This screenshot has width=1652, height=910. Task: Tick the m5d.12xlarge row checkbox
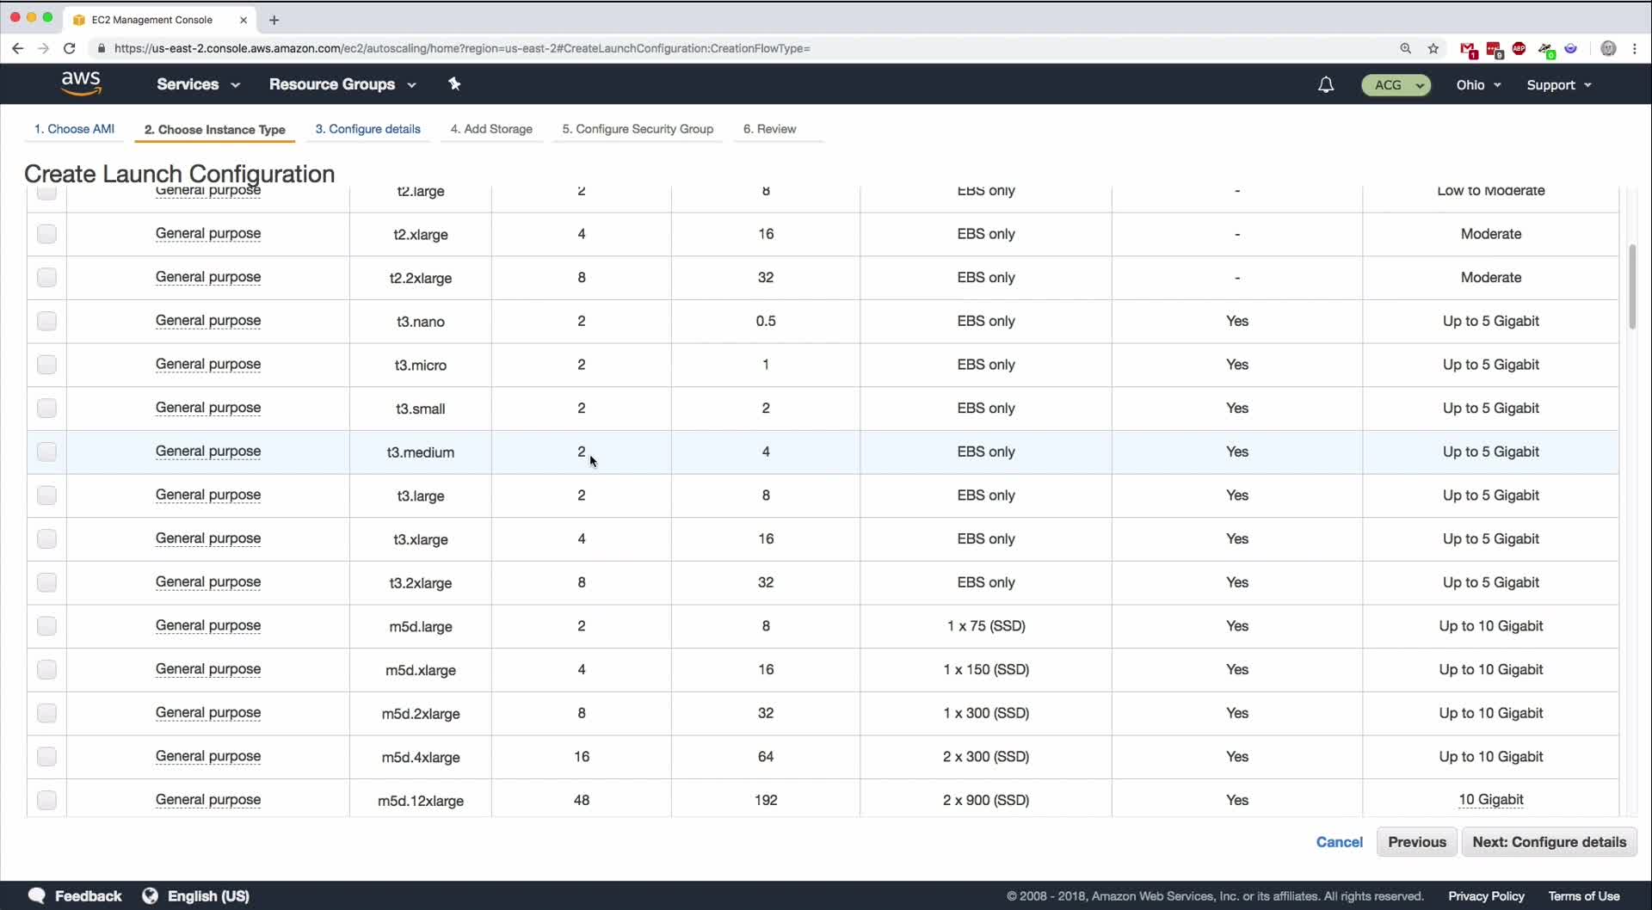[46, 800]
